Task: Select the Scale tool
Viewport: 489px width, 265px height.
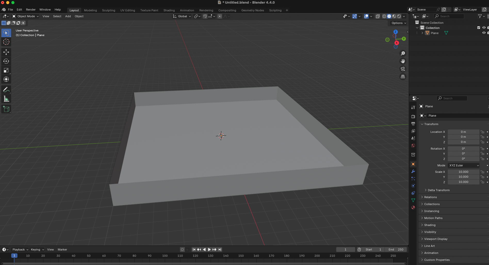Action: click(6, 70)
